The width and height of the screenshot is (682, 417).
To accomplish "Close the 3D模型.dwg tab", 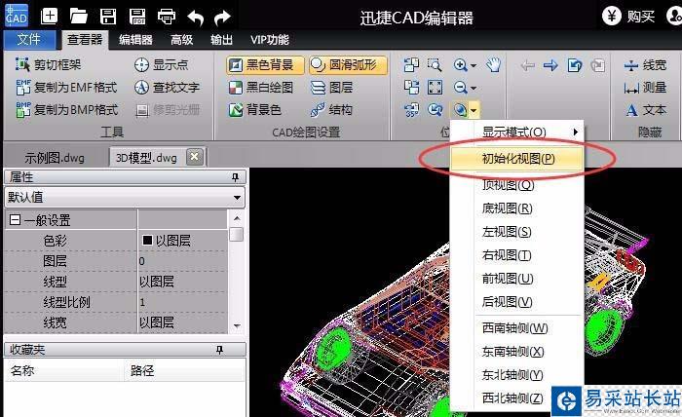I will 195,157.
